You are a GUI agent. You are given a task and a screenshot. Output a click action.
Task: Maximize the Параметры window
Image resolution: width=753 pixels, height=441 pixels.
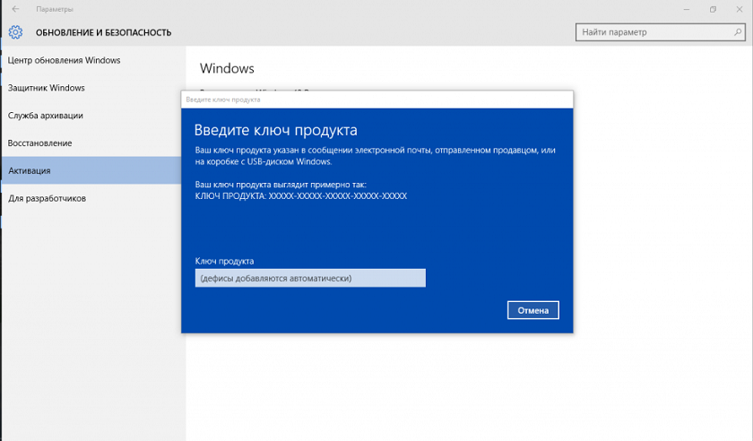[713, 9]
